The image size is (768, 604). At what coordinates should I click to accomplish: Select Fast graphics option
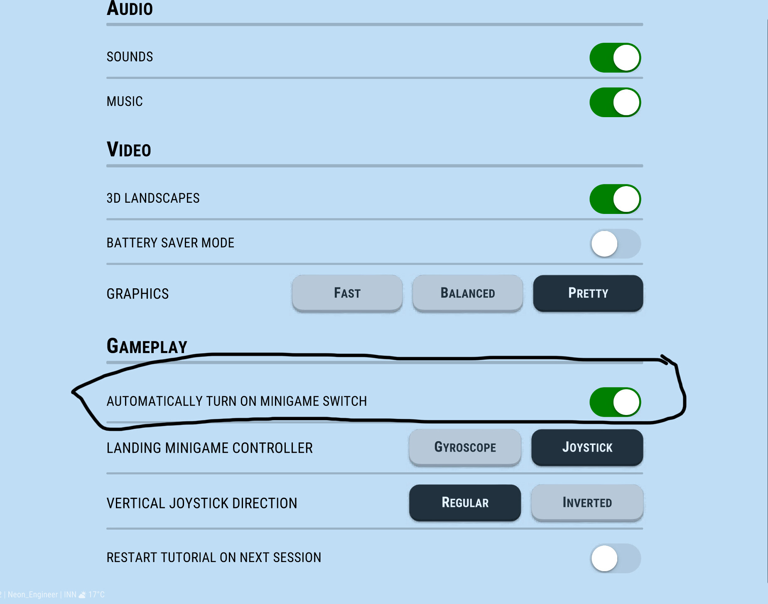coord(347,293)
